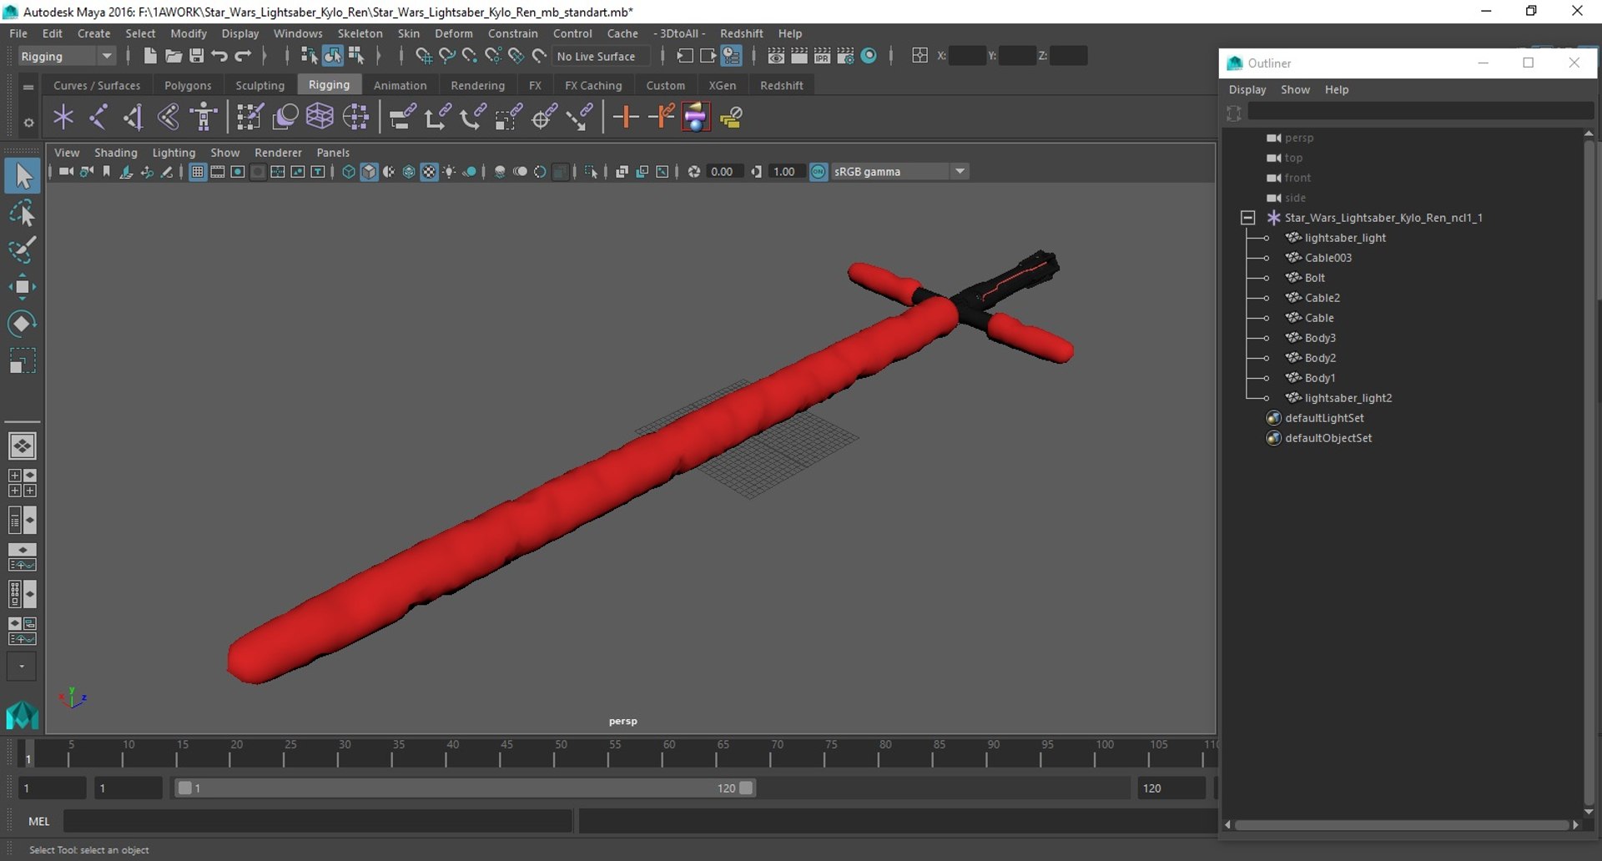1602x861 pixels.
Task: Switch to Polygons shelf tab
Action: (188, 85)
